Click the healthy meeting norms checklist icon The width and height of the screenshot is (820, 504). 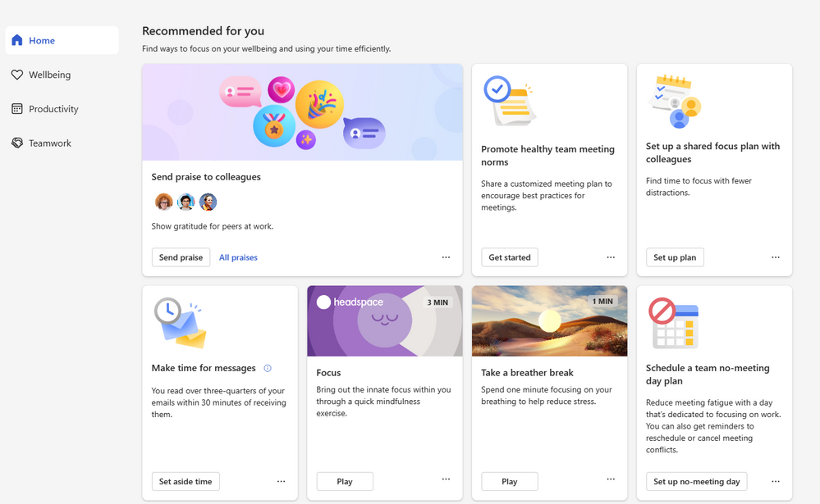(x=509, y=101)
